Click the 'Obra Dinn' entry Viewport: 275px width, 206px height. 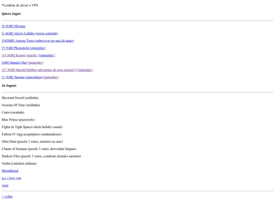tap(32, 141)
